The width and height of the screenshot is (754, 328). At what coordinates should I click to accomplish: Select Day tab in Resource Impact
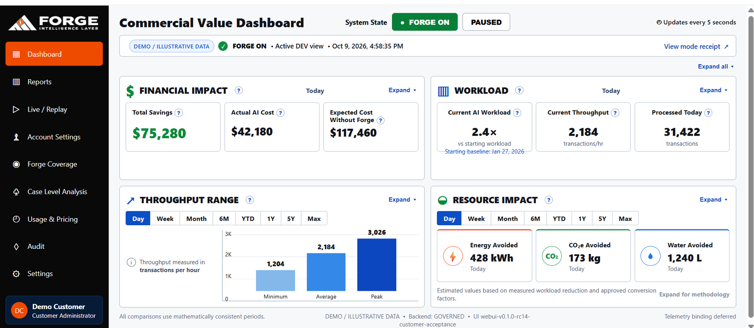pyautogui.click(x=450, y=219)
